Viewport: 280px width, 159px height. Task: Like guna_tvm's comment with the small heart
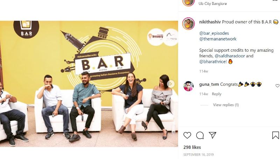tap(277, 86)
